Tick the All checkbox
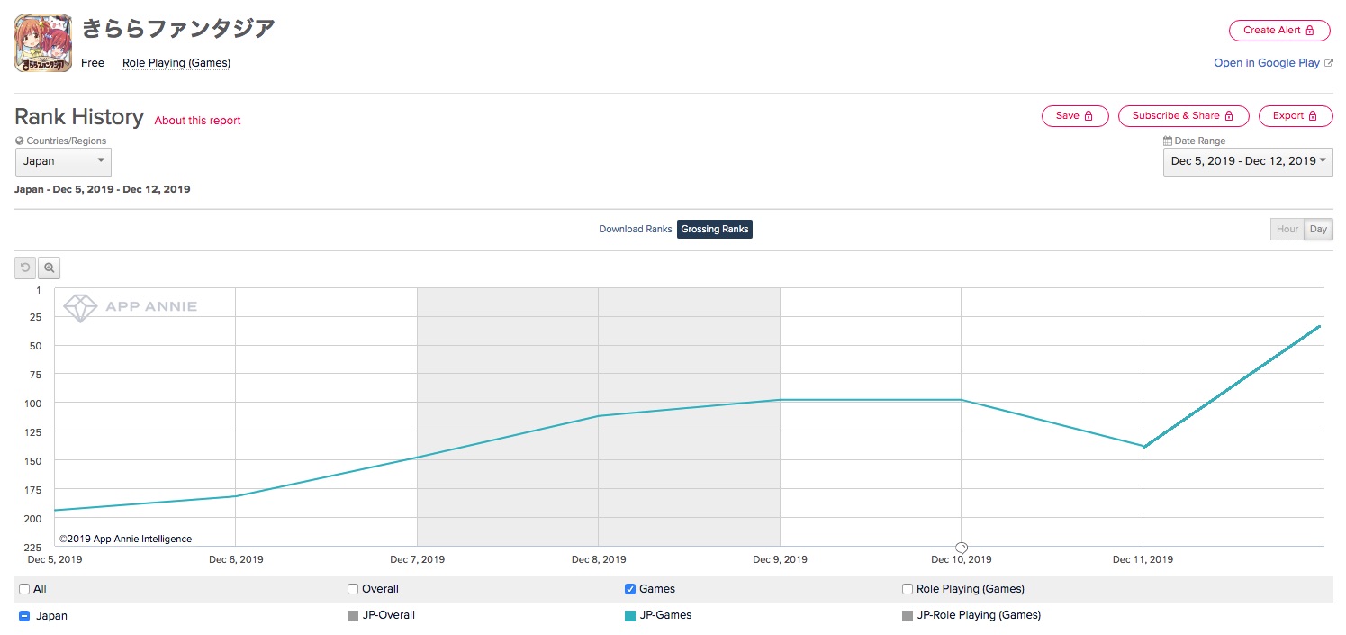Viewport: 1346px width, 635px height. pyautogui.click(x=24, y=589)
